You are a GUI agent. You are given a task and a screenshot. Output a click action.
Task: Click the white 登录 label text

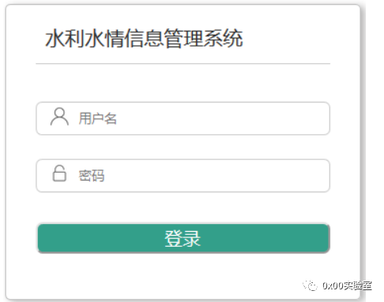[183, 238]
